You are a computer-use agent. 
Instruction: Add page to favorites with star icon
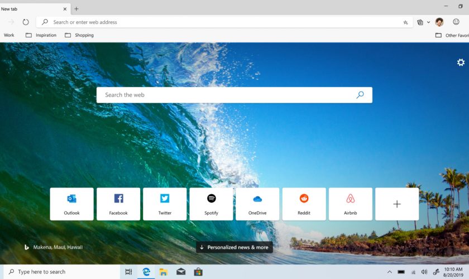pos(405,22)
